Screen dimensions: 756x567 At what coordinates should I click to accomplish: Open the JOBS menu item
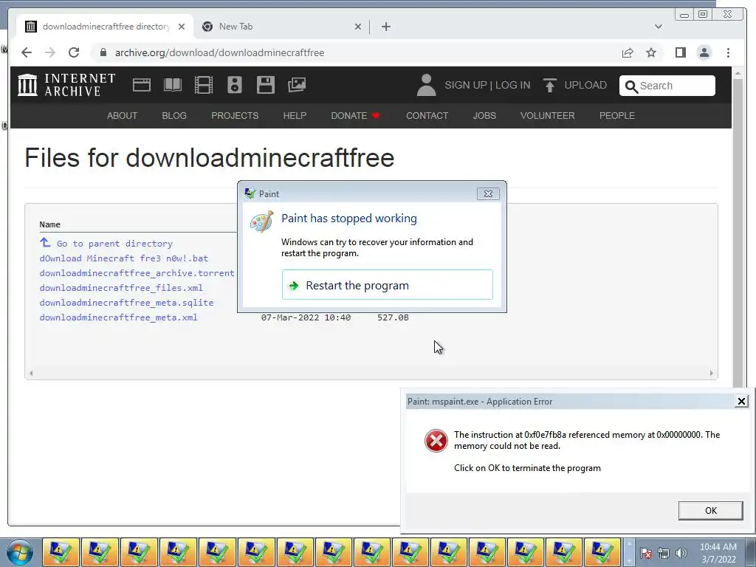click(x=484, y=116)
